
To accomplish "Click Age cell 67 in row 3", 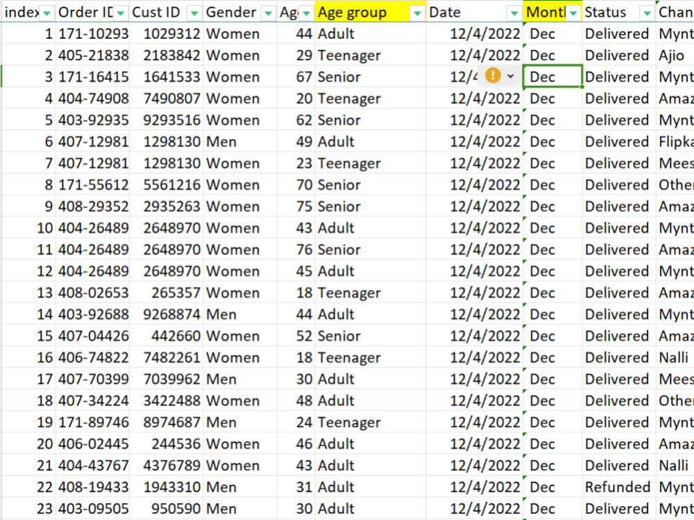I will click(x=296, y=77).
